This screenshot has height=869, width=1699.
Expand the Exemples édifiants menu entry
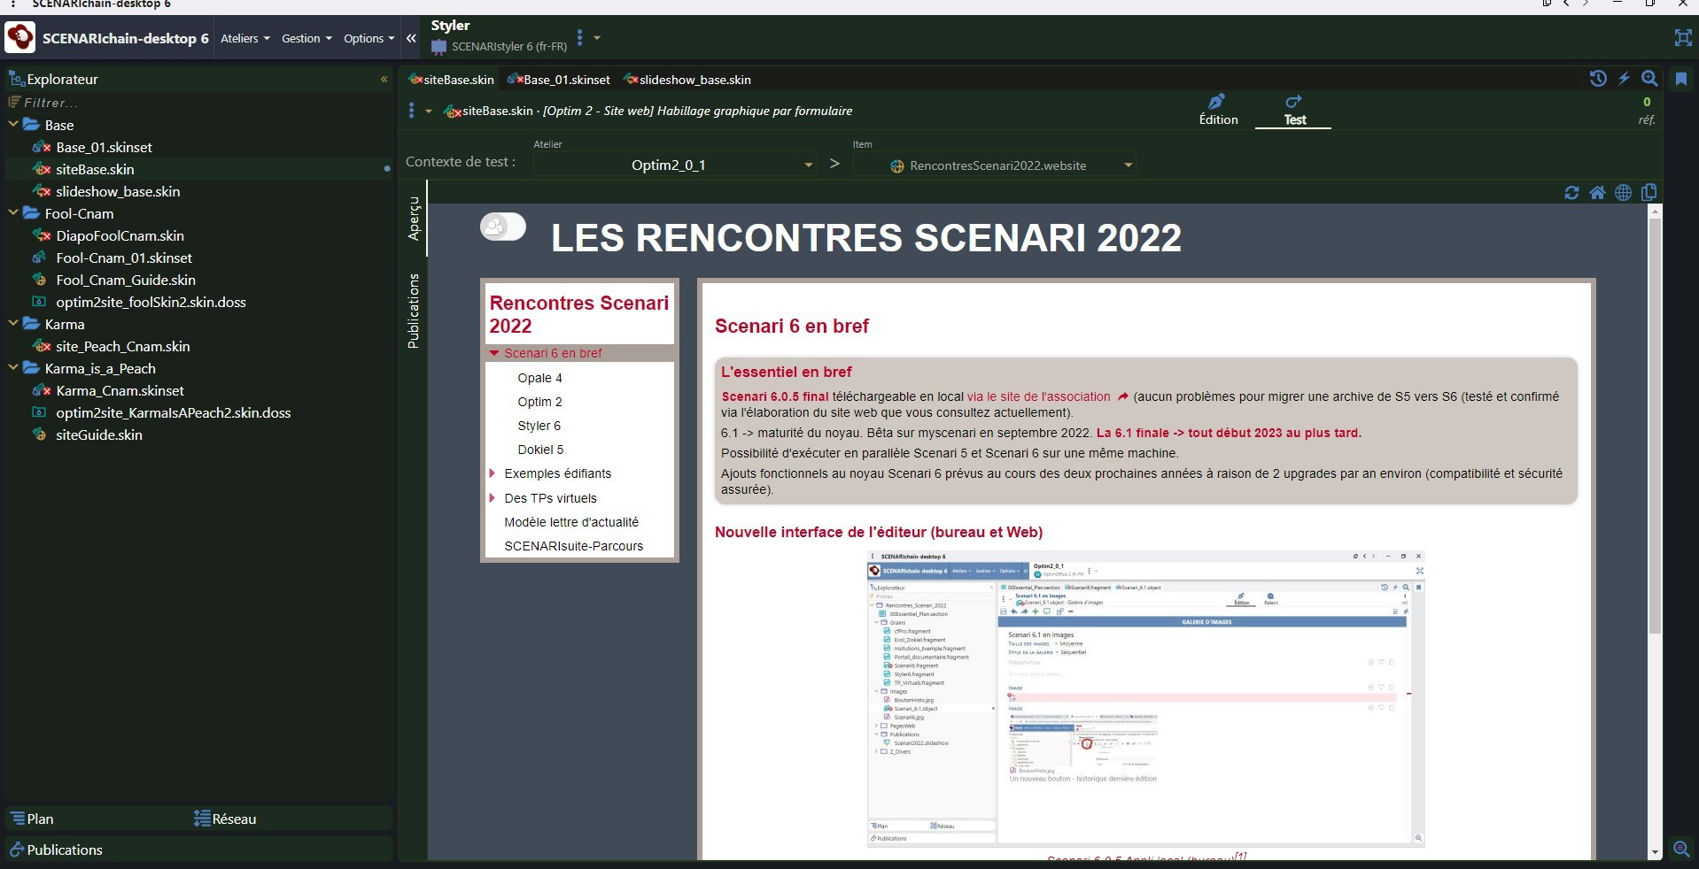tap(493, 474)
